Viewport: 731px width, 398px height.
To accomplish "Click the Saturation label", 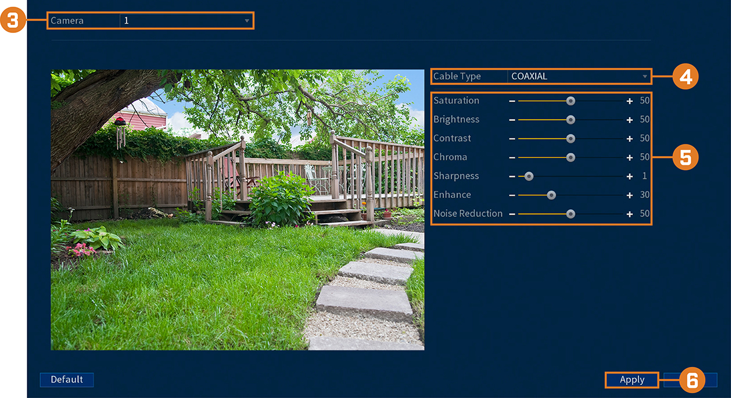I will click(456, 101).
